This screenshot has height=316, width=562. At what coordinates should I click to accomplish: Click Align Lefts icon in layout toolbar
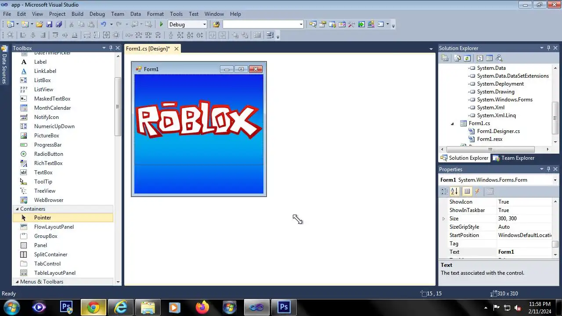tap(23, 35)
